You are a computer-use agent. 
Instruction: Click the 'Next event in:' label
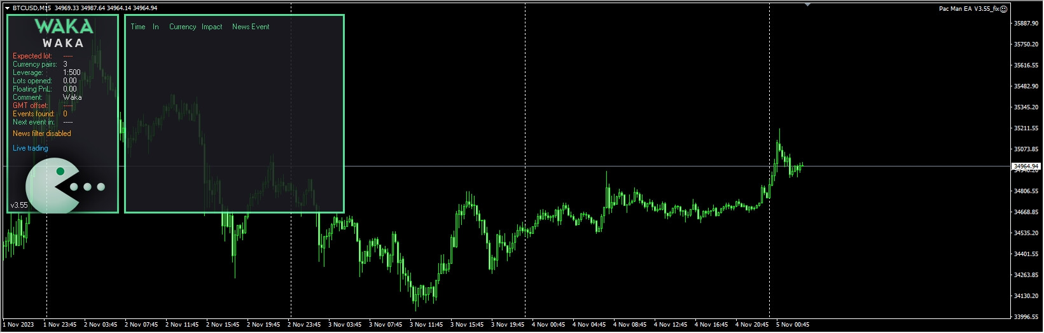coord(34,122)
